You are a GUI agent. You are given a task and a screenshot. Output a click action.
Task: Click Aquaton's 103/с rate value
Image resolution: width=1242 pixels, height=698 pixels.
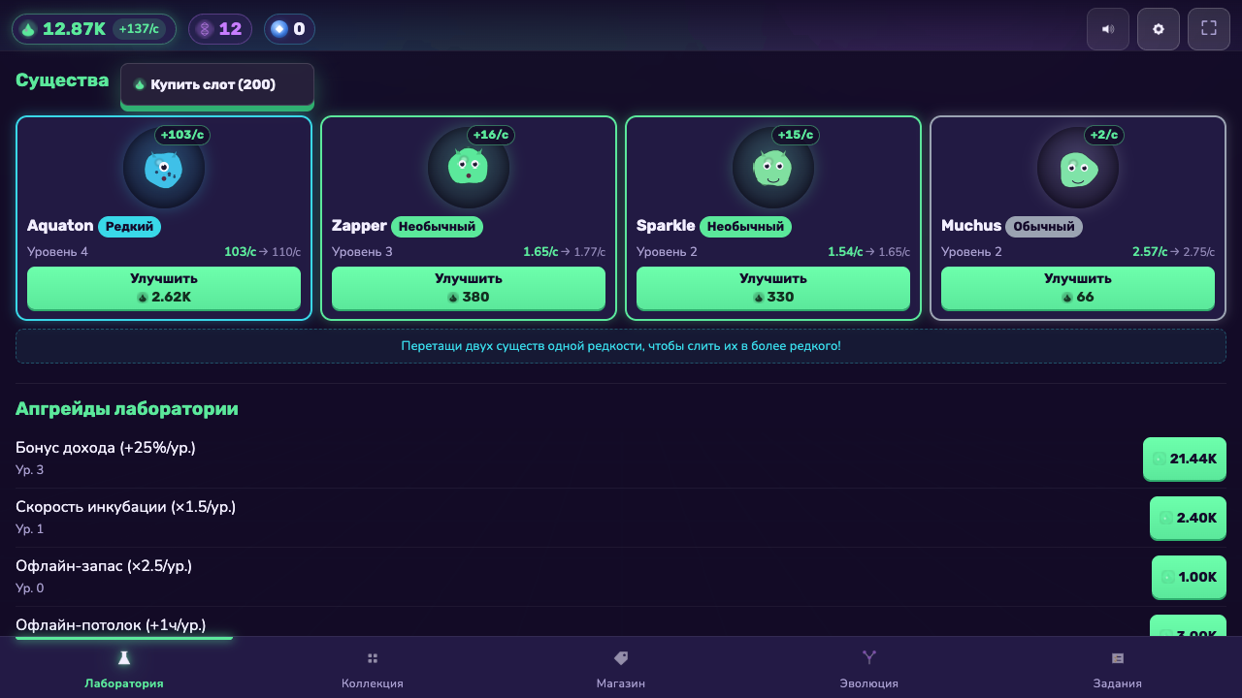[240, 252]
